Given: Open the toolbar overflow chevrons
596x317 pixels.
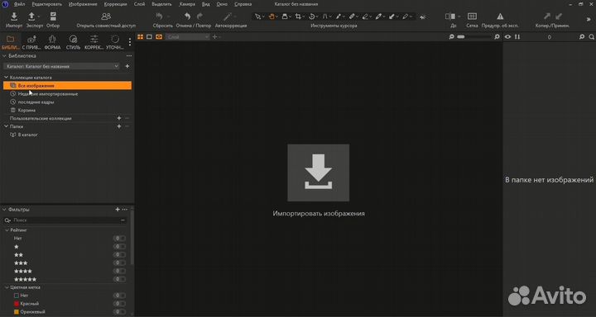Looking at the screenshot, I should point(589,19).
